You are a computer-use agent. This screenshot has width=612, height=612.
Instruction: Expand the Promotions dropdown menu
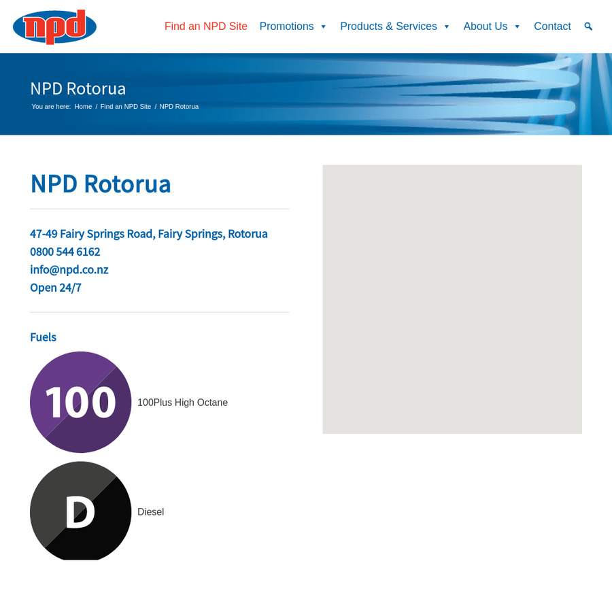click(x=286, y=27)
